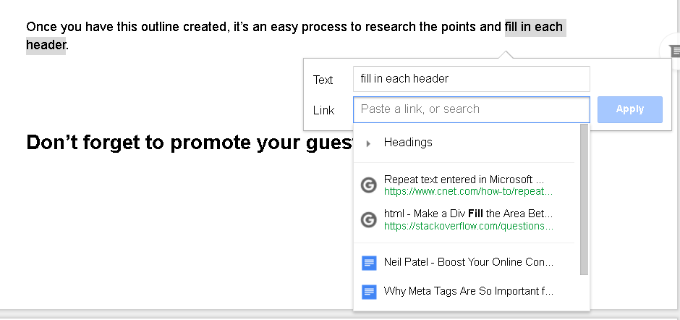Open the cnet.com how-to URL
Image resolution: width=680 pixels, height=320 pixels.
468,191
